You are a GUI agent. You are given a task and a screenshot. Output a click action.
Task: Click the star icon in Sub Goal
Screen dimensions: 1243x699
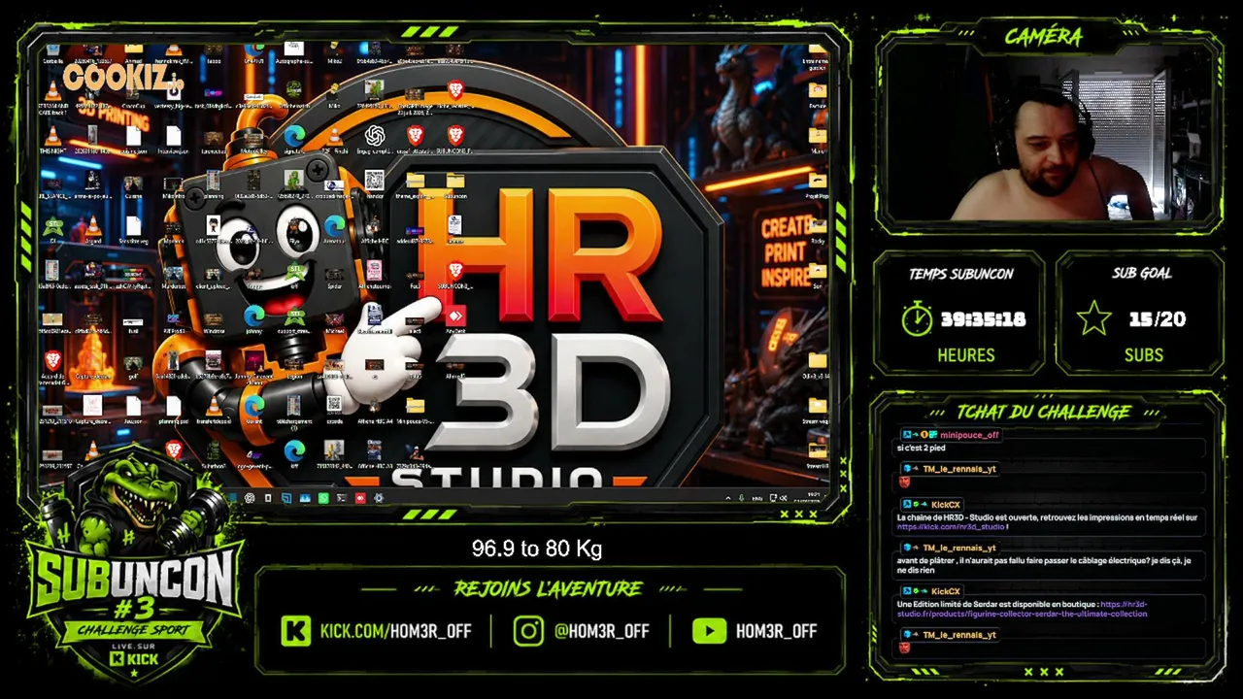click(x=1094, y=318)
